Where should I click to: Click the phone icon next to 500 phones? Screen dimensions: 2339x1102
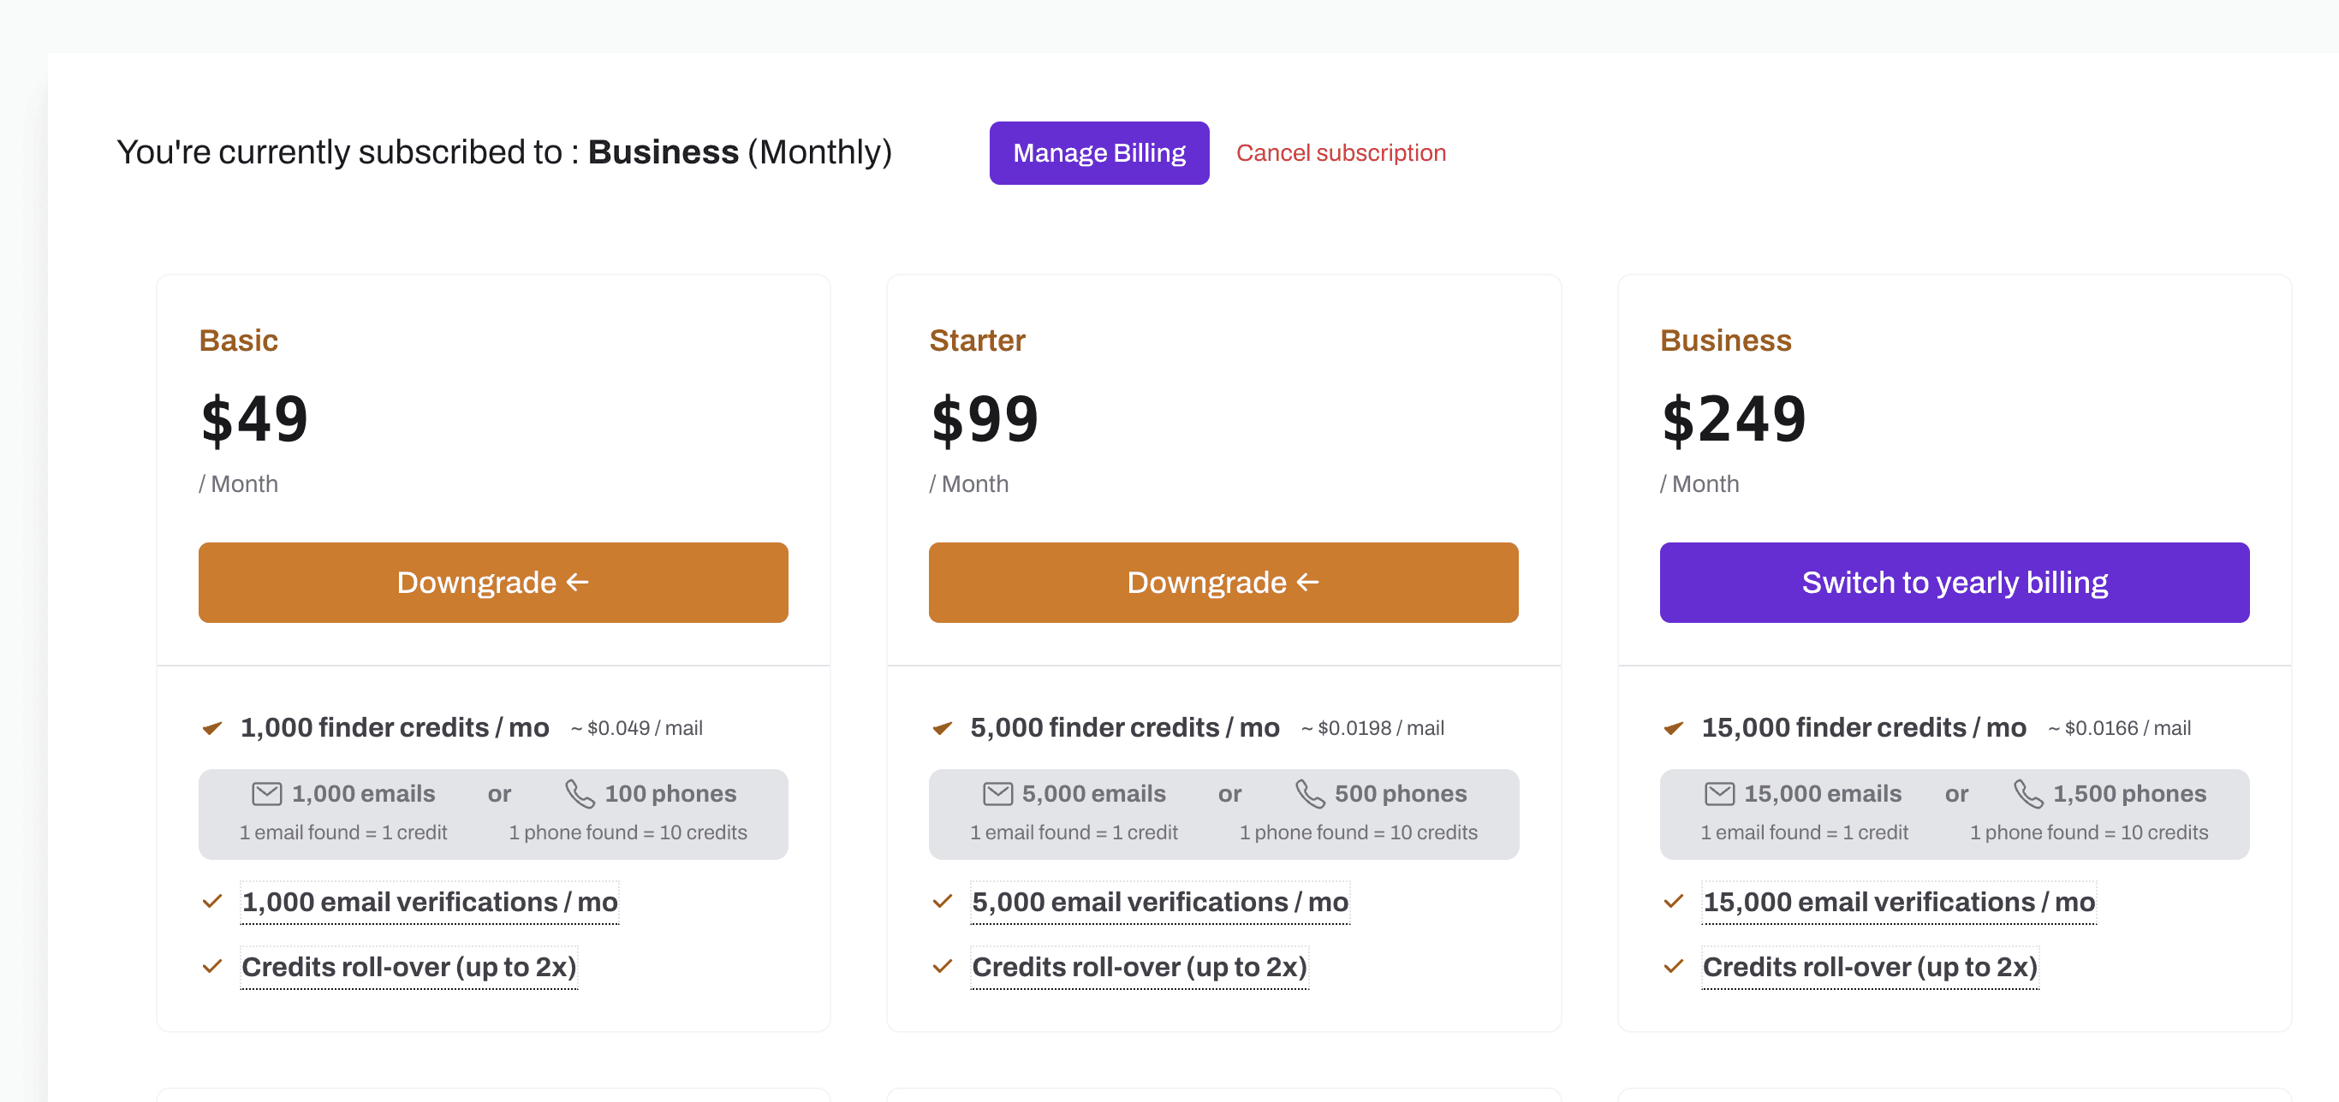1311,792
